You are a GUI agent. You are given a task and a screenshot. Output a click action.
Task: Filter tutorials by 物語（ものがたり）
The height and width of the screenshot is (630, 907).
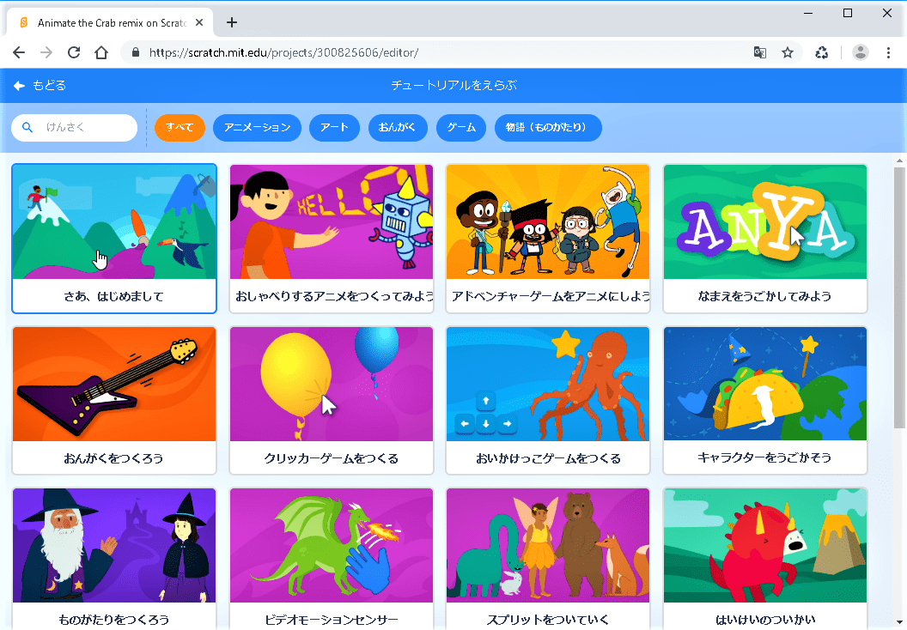coord(548,128)
